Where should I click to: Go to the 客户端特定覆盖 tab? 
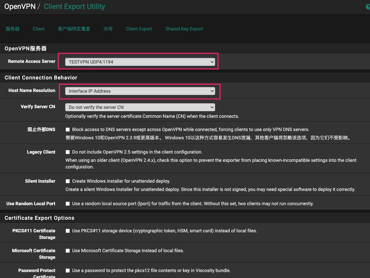(74, 29)
